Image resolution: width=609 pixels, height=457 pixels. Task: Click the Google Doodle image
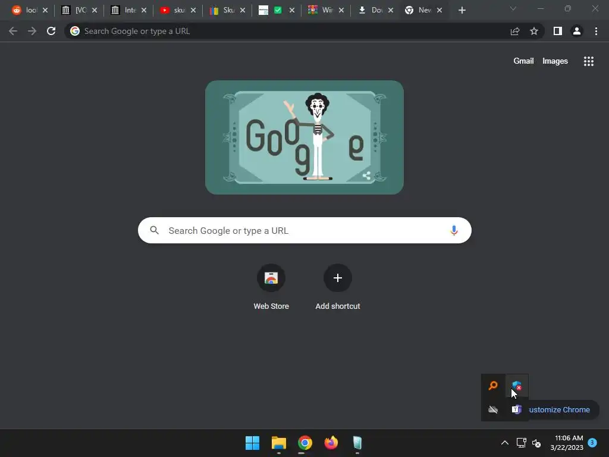[x=304, y=137]
